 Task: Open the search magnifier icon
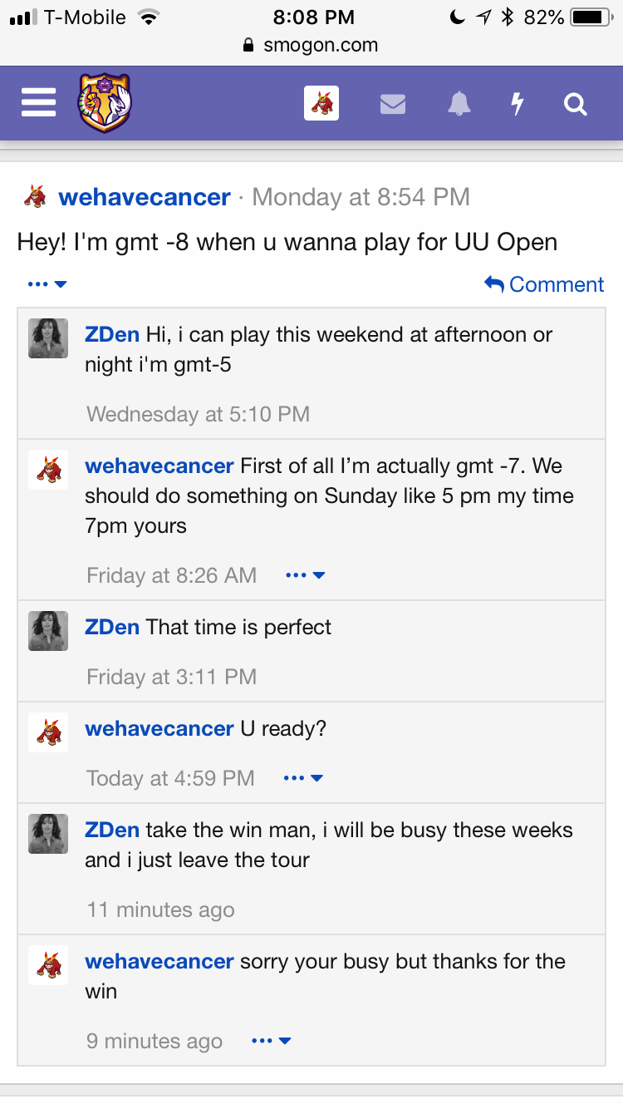tap(575, 104)
